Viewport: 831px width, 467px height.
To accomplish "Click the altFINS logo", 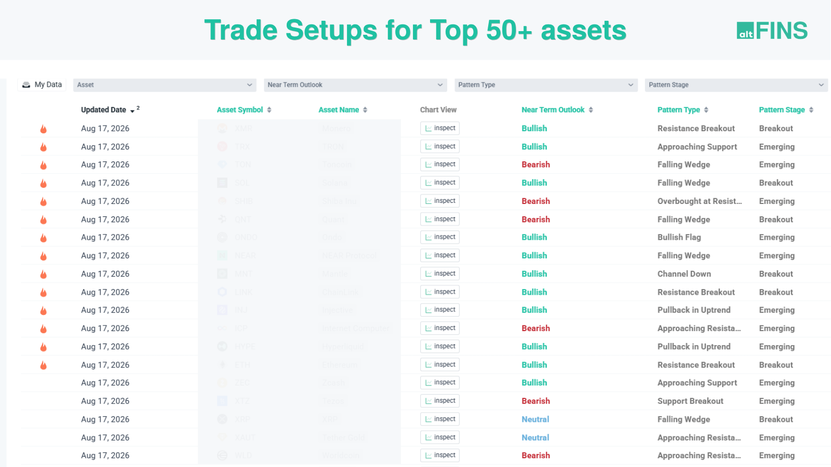I will pos(772,31).
